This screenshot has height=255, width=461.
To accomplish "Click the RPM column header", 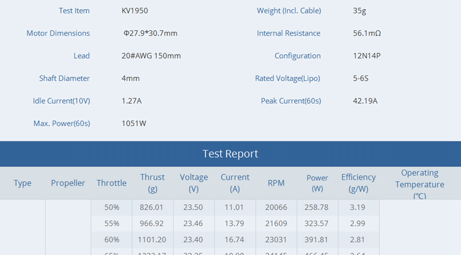I will coord(276,183).
